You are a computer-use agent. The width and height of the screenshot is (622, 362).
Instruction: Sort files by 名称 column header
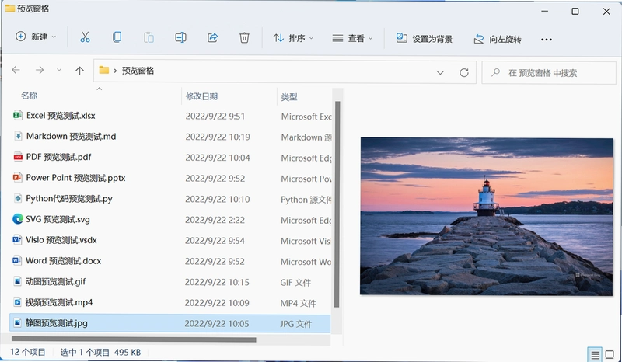click(29, 95)
